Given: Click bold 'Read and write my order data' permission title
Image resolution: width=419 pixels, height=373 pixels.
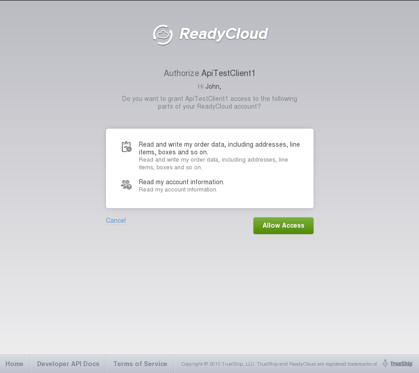Looking at the screenshot, I should click(x=219, y=148).
